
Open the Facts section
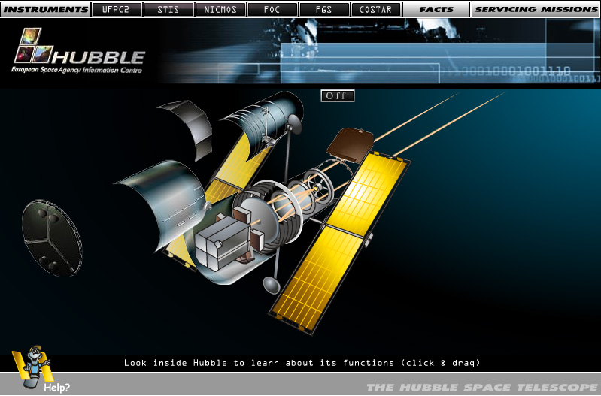pos(436,10)
